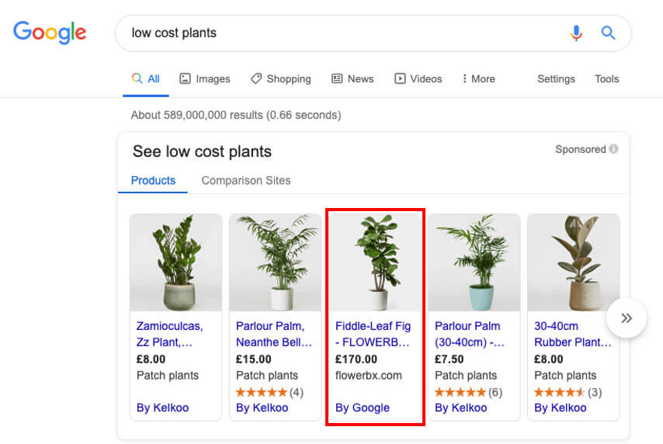Select the Products tab
The image size is (663, 444).
[153, 181]
